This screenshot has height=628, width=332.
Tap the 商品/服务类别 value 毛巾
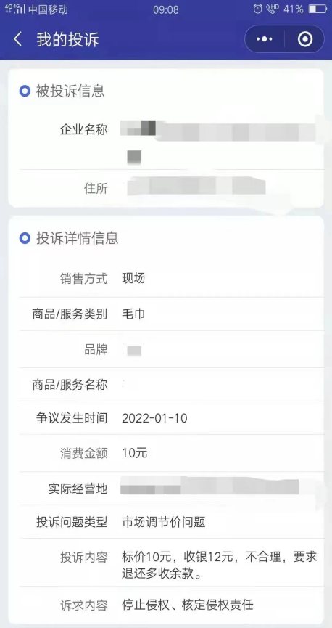133,314
